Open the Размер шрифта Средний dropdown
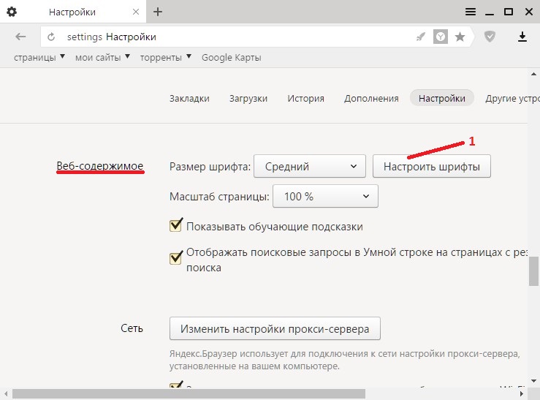 pos(310,167)
